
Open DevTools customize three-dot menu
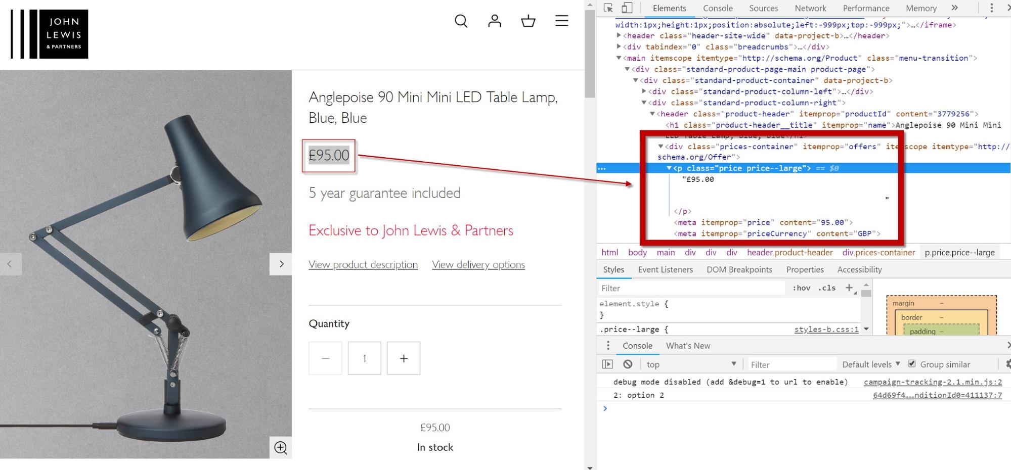(x=991, y=8)
